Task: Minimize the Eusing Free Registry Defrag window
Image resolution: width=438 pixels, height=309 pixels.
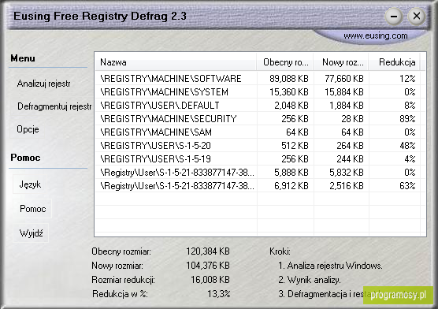Action: coord(394,17)
